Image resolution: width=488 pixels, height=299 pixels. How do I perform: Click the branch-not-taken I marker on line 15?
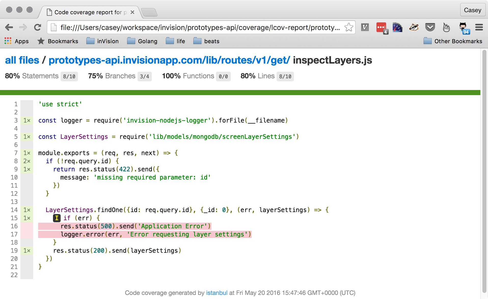(57, 218)
